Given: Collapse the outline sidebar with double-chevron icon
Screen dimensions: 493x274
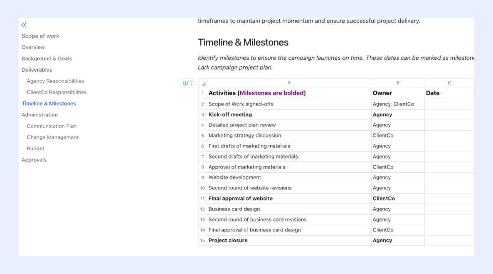Looking at the screenshot, I should [24, 25].
